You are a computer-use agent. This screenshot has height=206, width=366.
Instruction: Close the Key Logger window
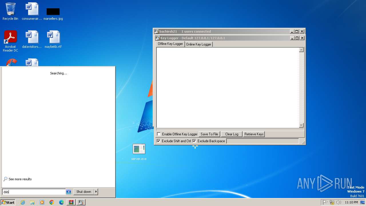[x=302, y=38]
